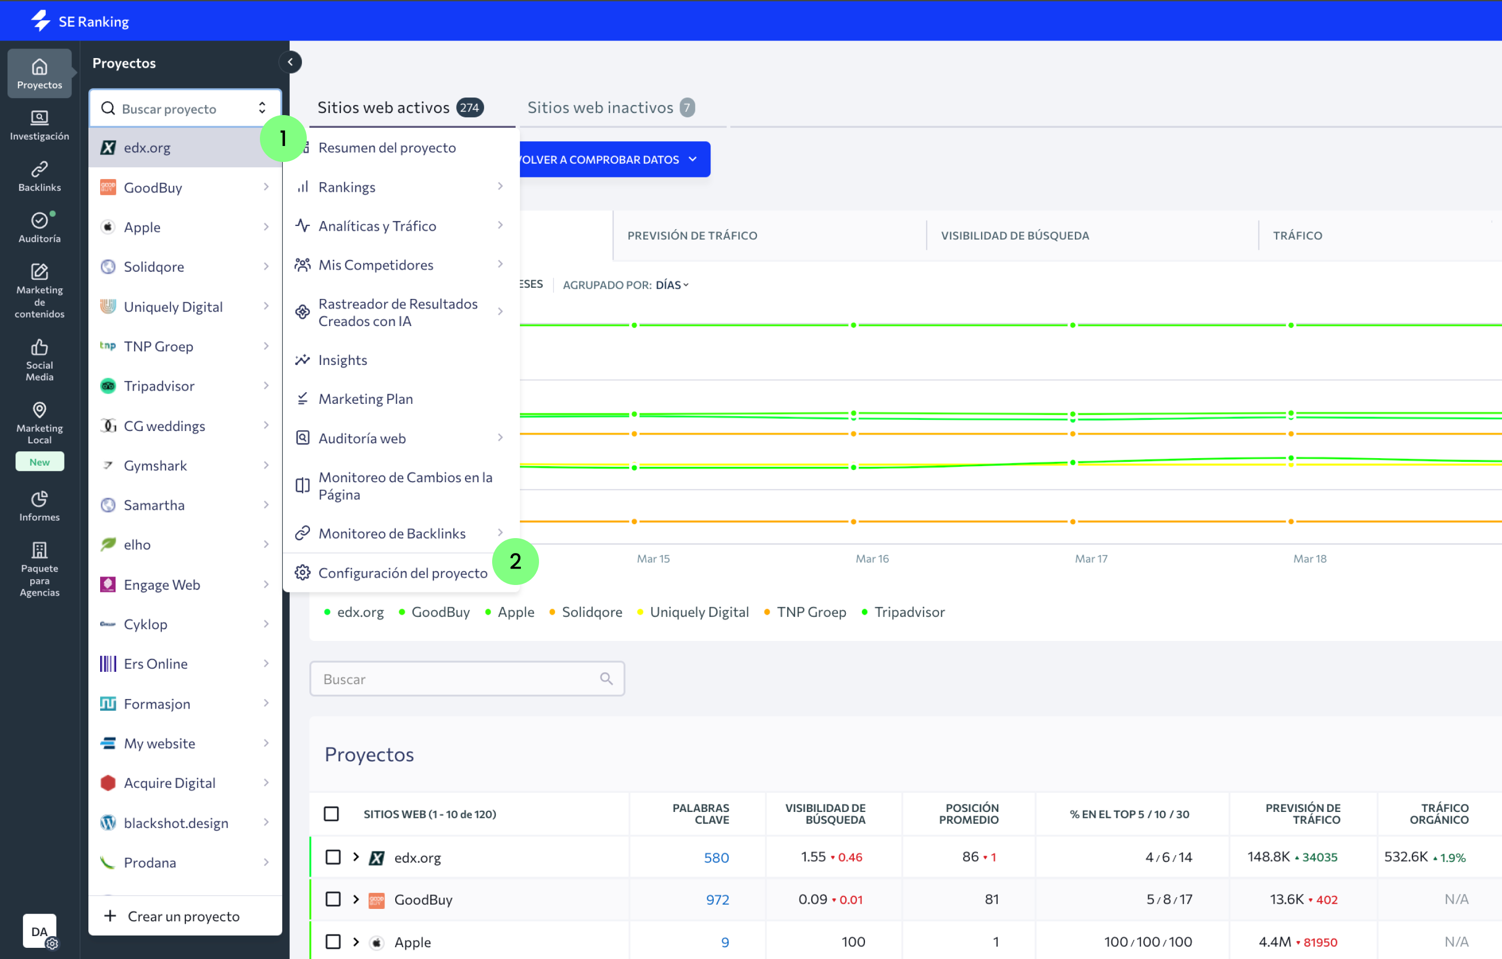Open project selector up-down arrows
The height and width of the screenshot is (959, 1502).
[x=262, y=108]
